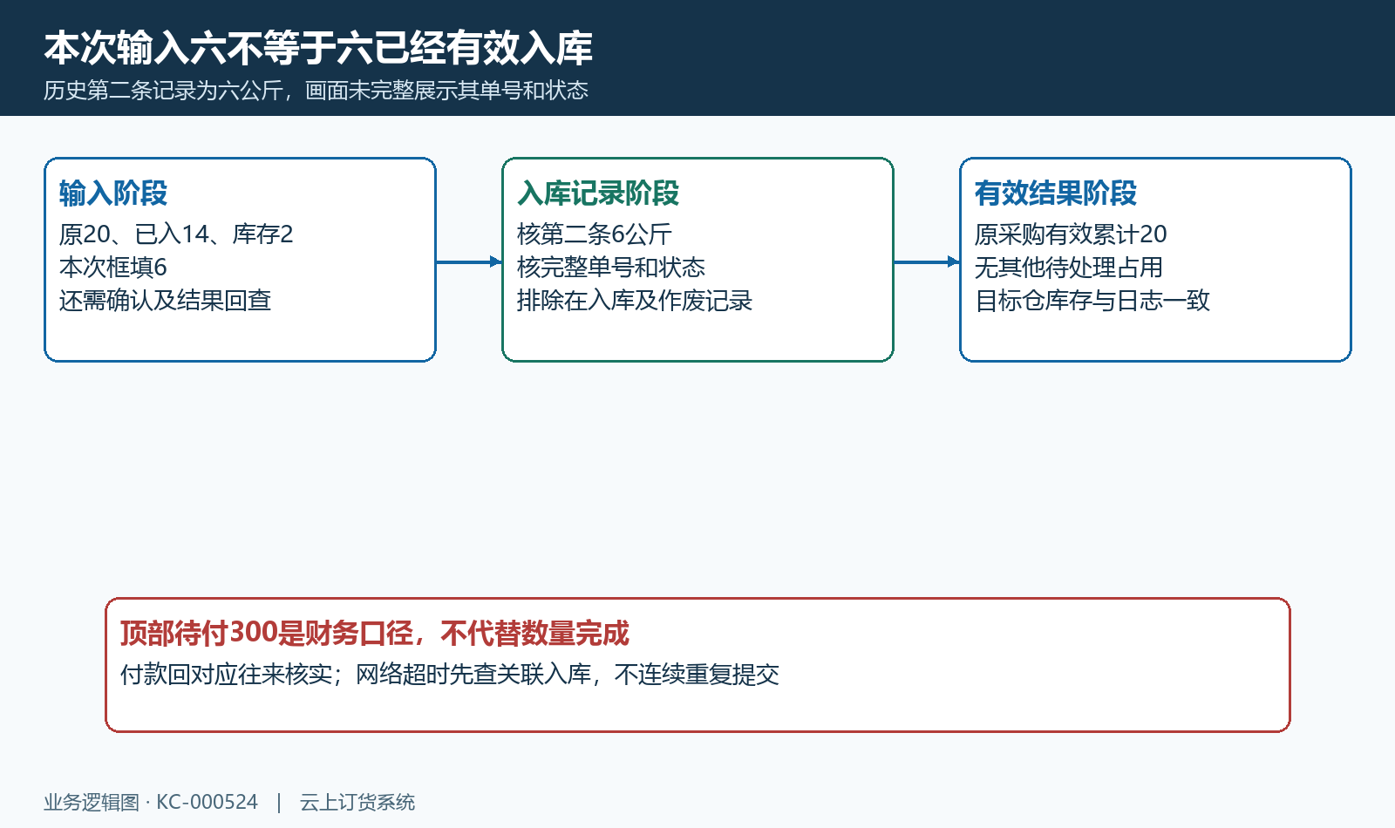The image size is (1395, 828).
Task: Click the red heading 顶部待付300是财务口径
Action: [267, 634]
